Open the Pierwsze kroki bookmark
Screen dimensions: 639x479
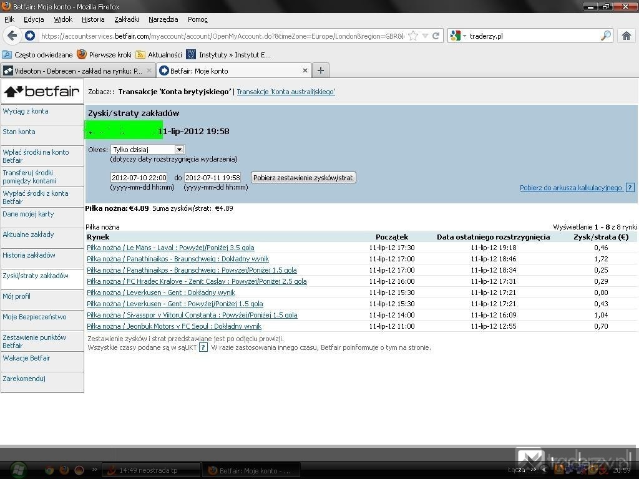(104, 55)
